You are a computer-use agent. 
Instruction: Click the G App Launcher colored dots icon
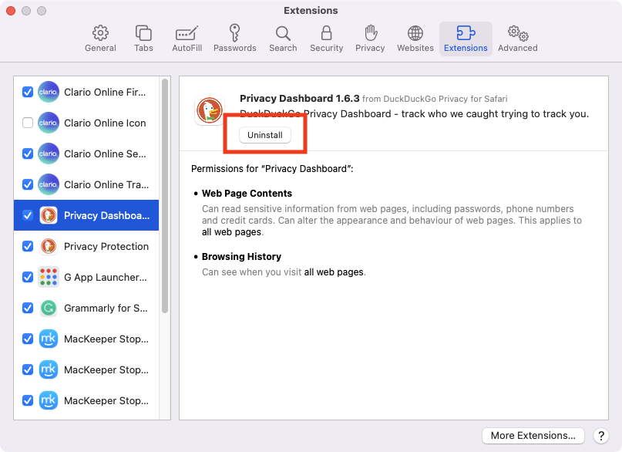pos(49,277)
